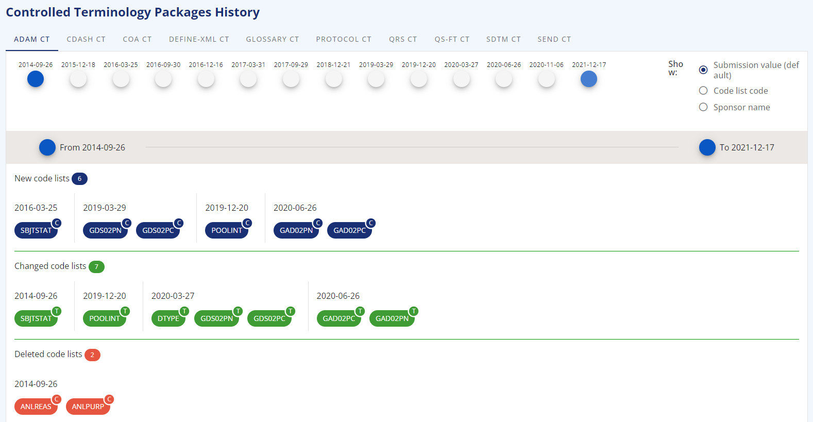
Task: Open new code list POOLINT chip
Action: (227, 230)
